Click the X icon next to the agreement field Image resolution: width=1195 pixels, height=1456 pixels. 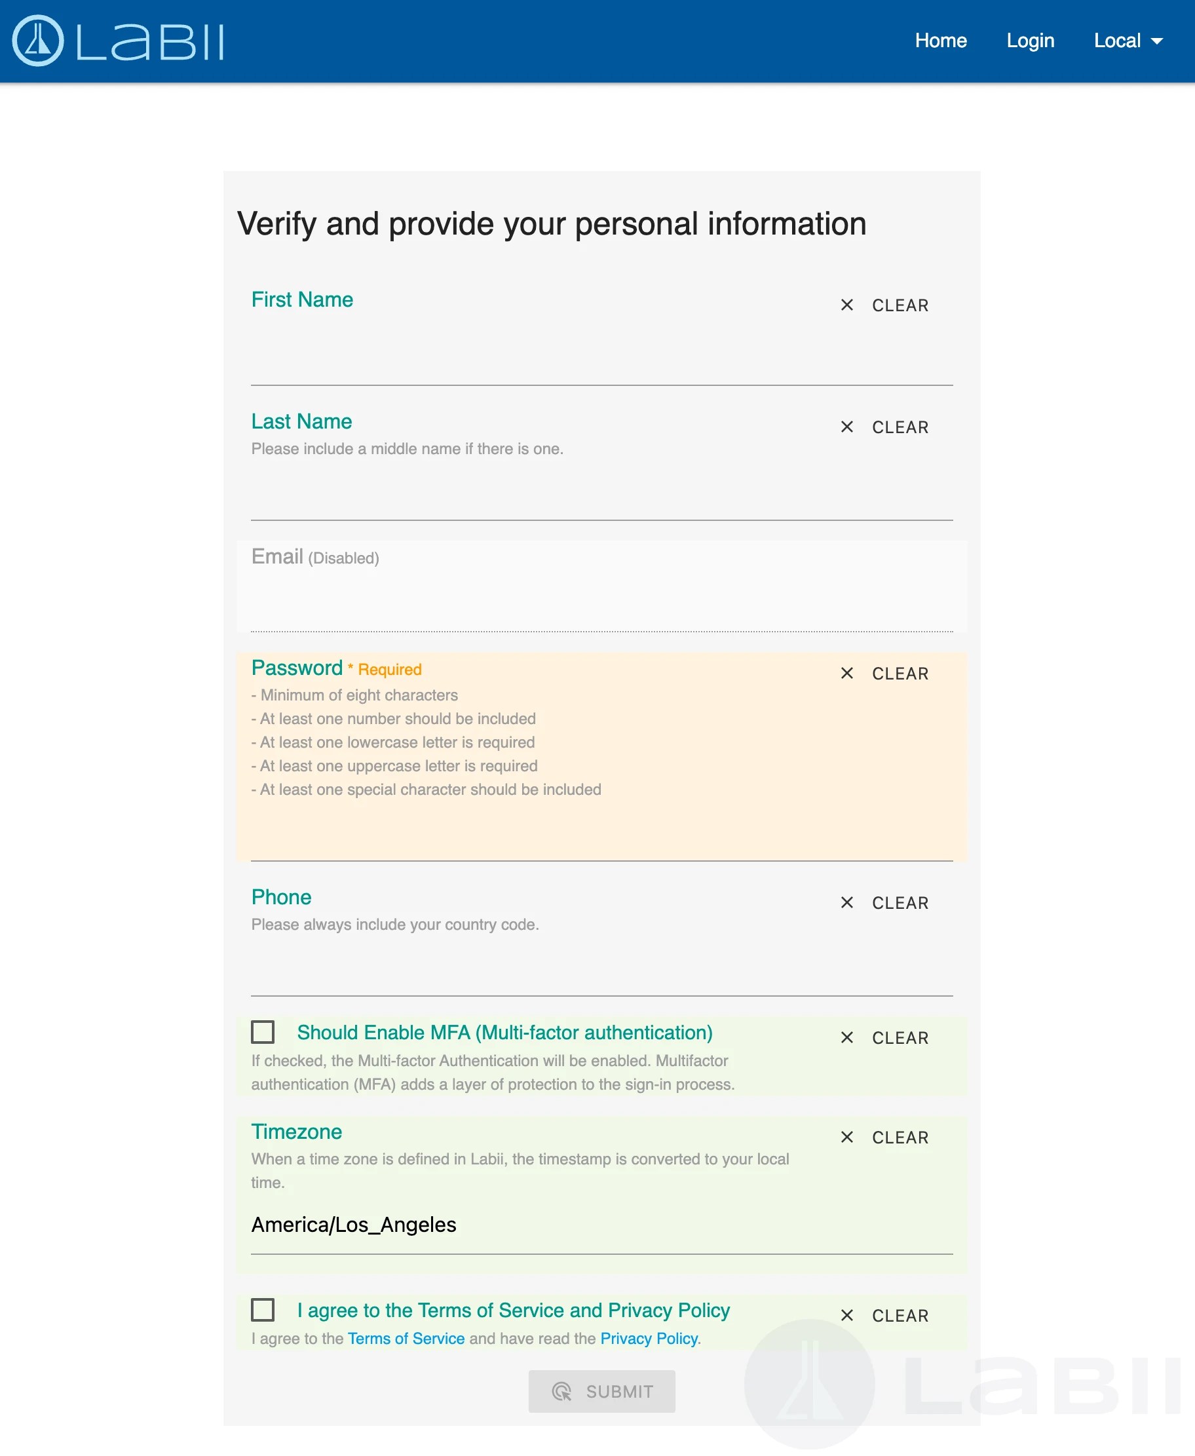coord(846,1316)
